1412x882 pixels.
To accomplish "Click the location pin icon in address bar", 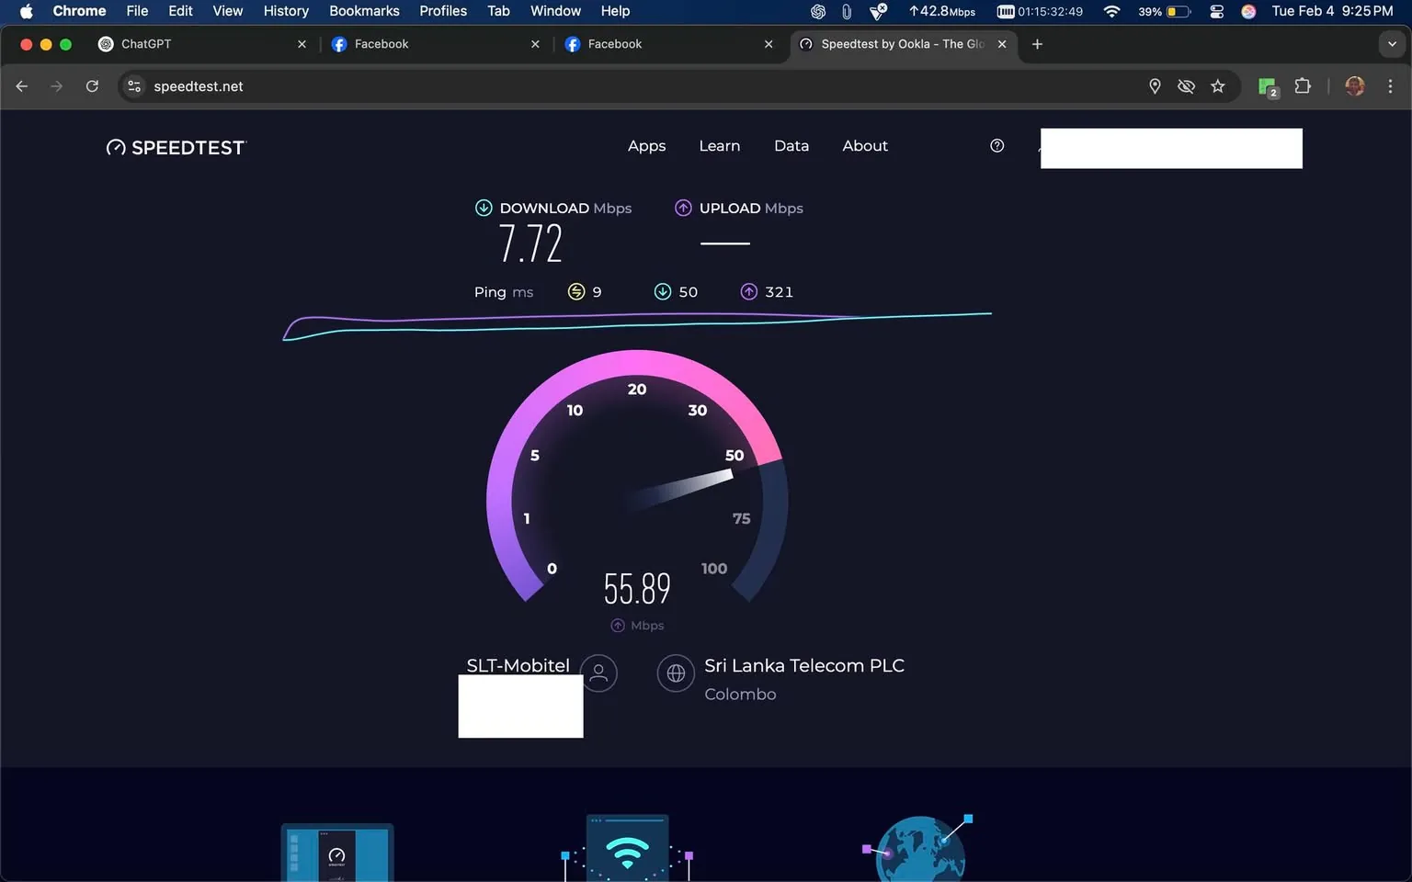I will [x=1155, y=86].
